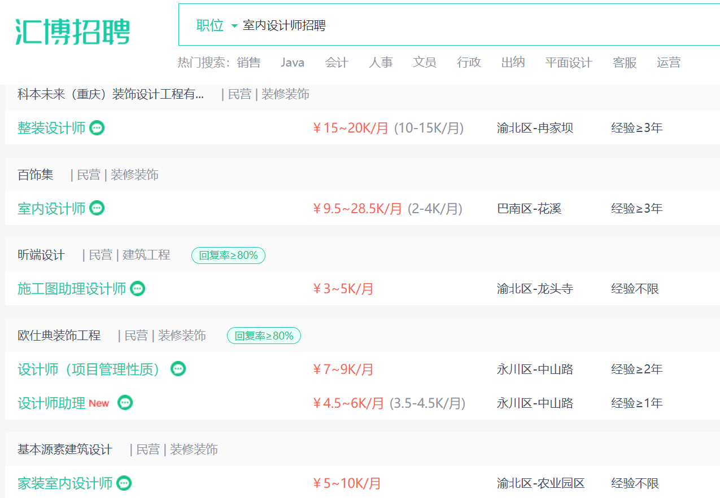Choose hot search keyword 平面设计
720x498 pixels.
[569, 63]
